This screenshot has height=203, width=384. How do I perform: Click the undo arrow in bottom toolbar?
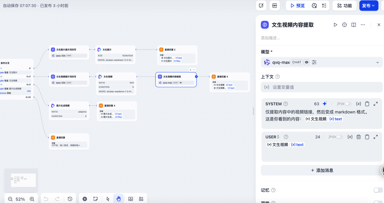pyautogui.click(x=46, y=199)
